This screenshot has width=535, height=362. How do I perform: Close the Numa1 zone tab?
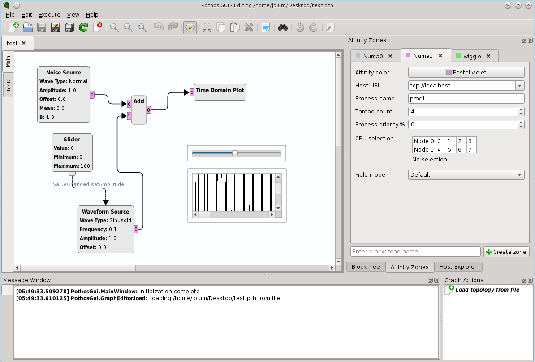[x=440, y=56]
